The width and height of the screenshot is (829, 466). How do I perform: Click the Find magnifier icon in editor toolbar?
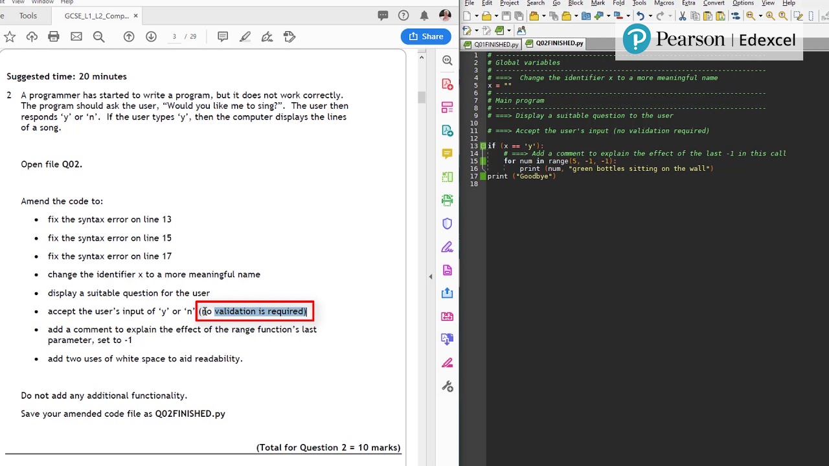[x=750, y=16]
